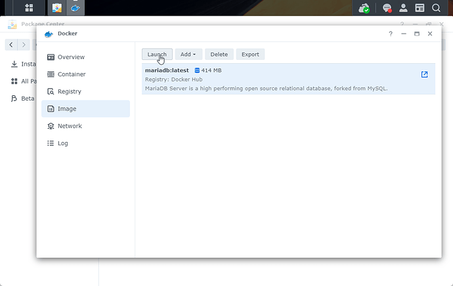Image resolution: width=453 pixels, height=286 pixels.
Task: Click the Docker whale taskbar icon
Action: tap(76, 9)
